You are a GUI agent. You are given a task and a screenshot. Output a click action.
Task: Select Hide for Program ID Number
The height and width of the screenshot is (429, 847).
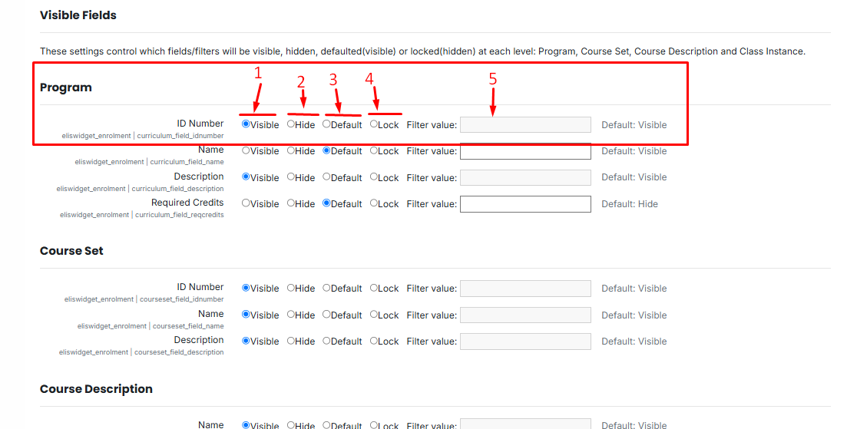coord(290,124)
